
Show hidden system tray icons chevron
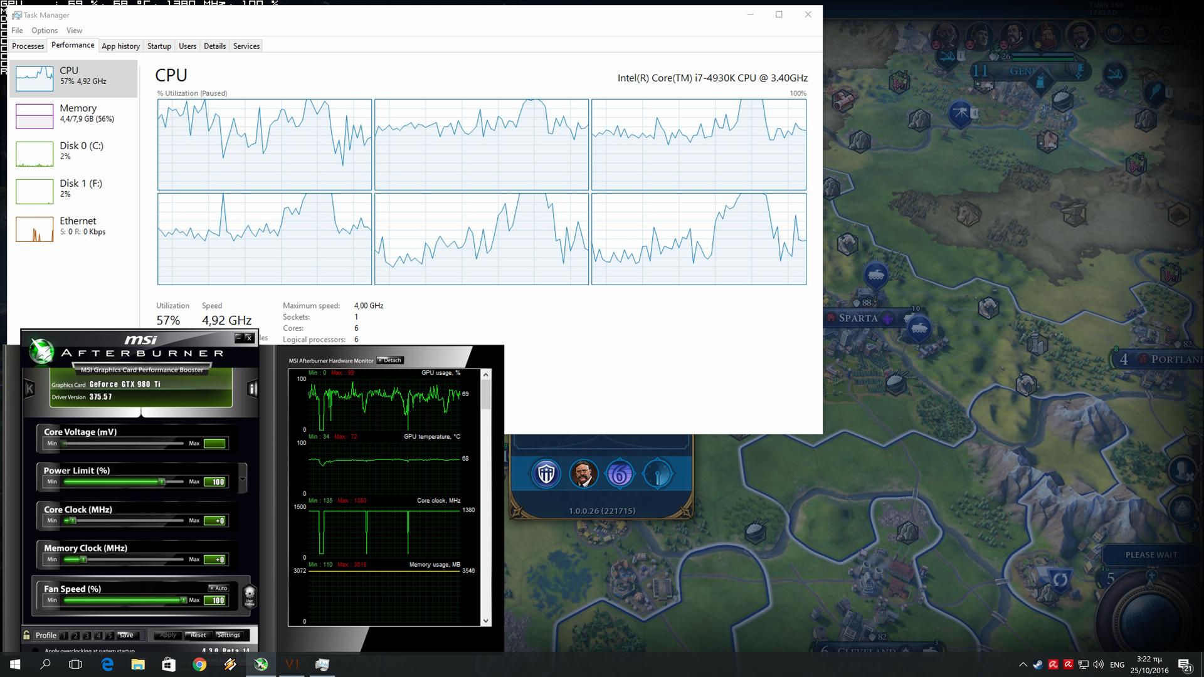point(1023,664)
